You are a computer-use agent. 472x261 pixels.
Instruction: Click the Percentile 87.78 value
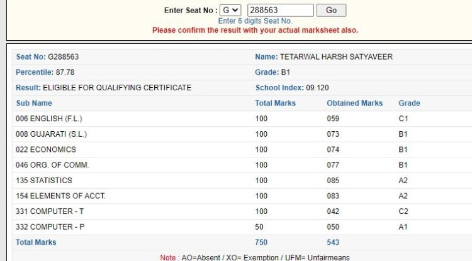click(65, 72)
